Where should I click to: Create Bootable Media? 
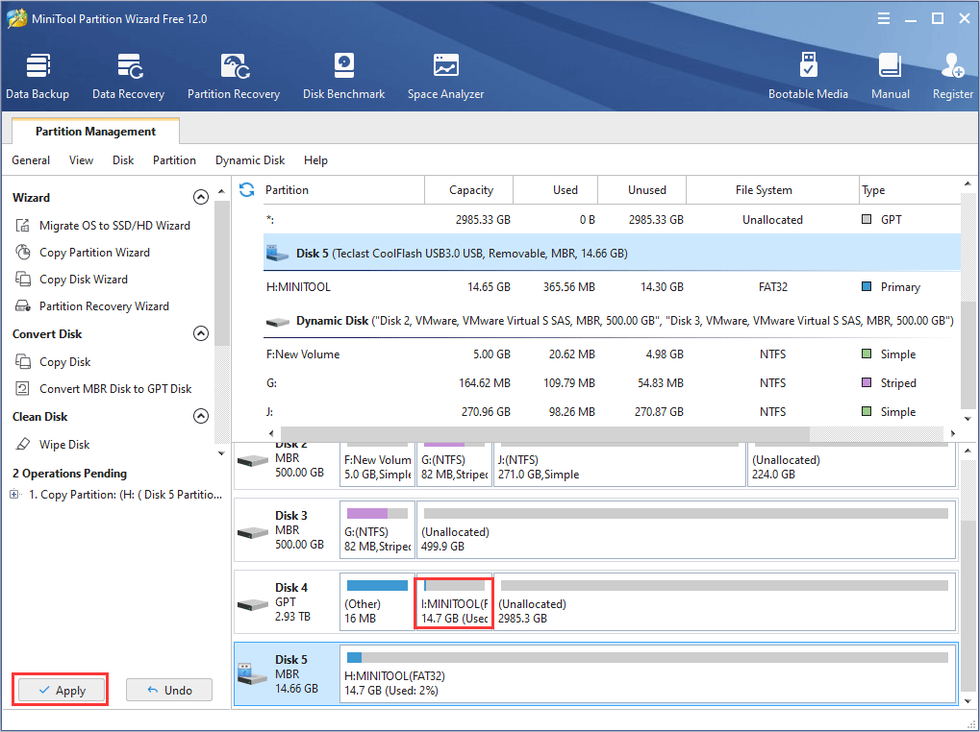(x=808, y=77)
